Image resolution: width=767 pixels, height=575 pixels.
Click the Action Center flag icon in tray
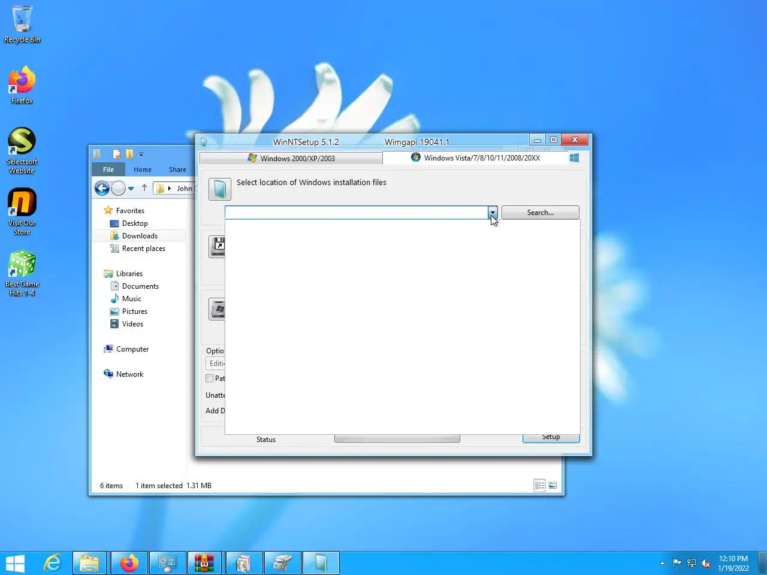677,562
